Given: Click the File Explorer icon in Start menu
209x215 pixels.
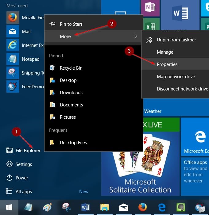Looking at the screenshot, I should pyautogui.click(x=9, y=150).
